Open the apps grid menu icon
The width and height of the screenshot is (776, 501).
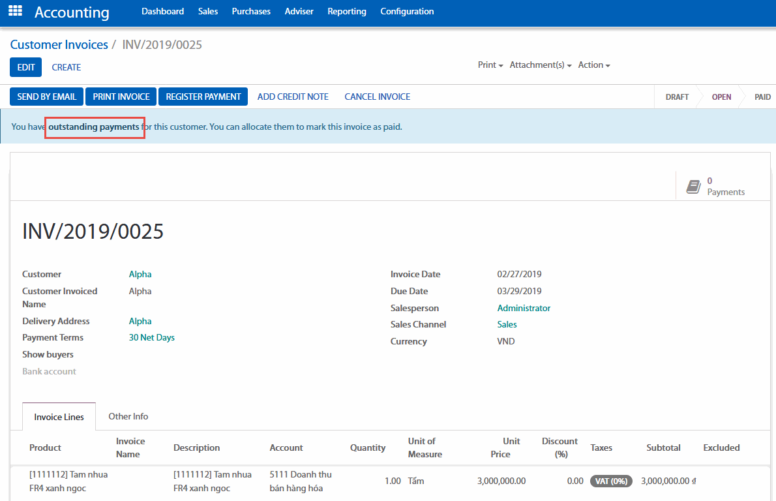pyautogui.click(x=15, y=11)
